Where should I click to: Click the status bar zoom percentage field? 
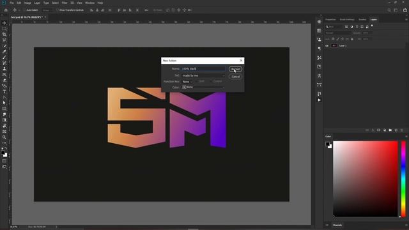point(13,227)
